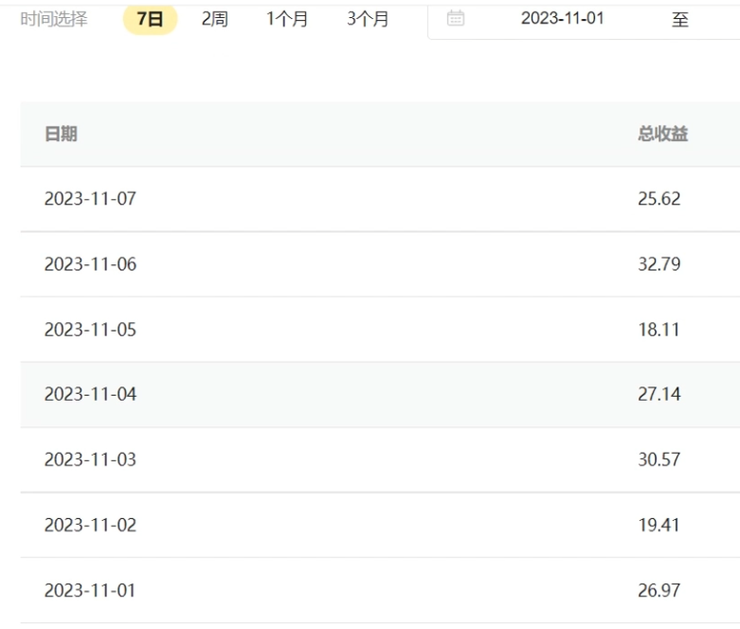Click the 18.11 revenue value
740x629 pixels.
point(659,330)
